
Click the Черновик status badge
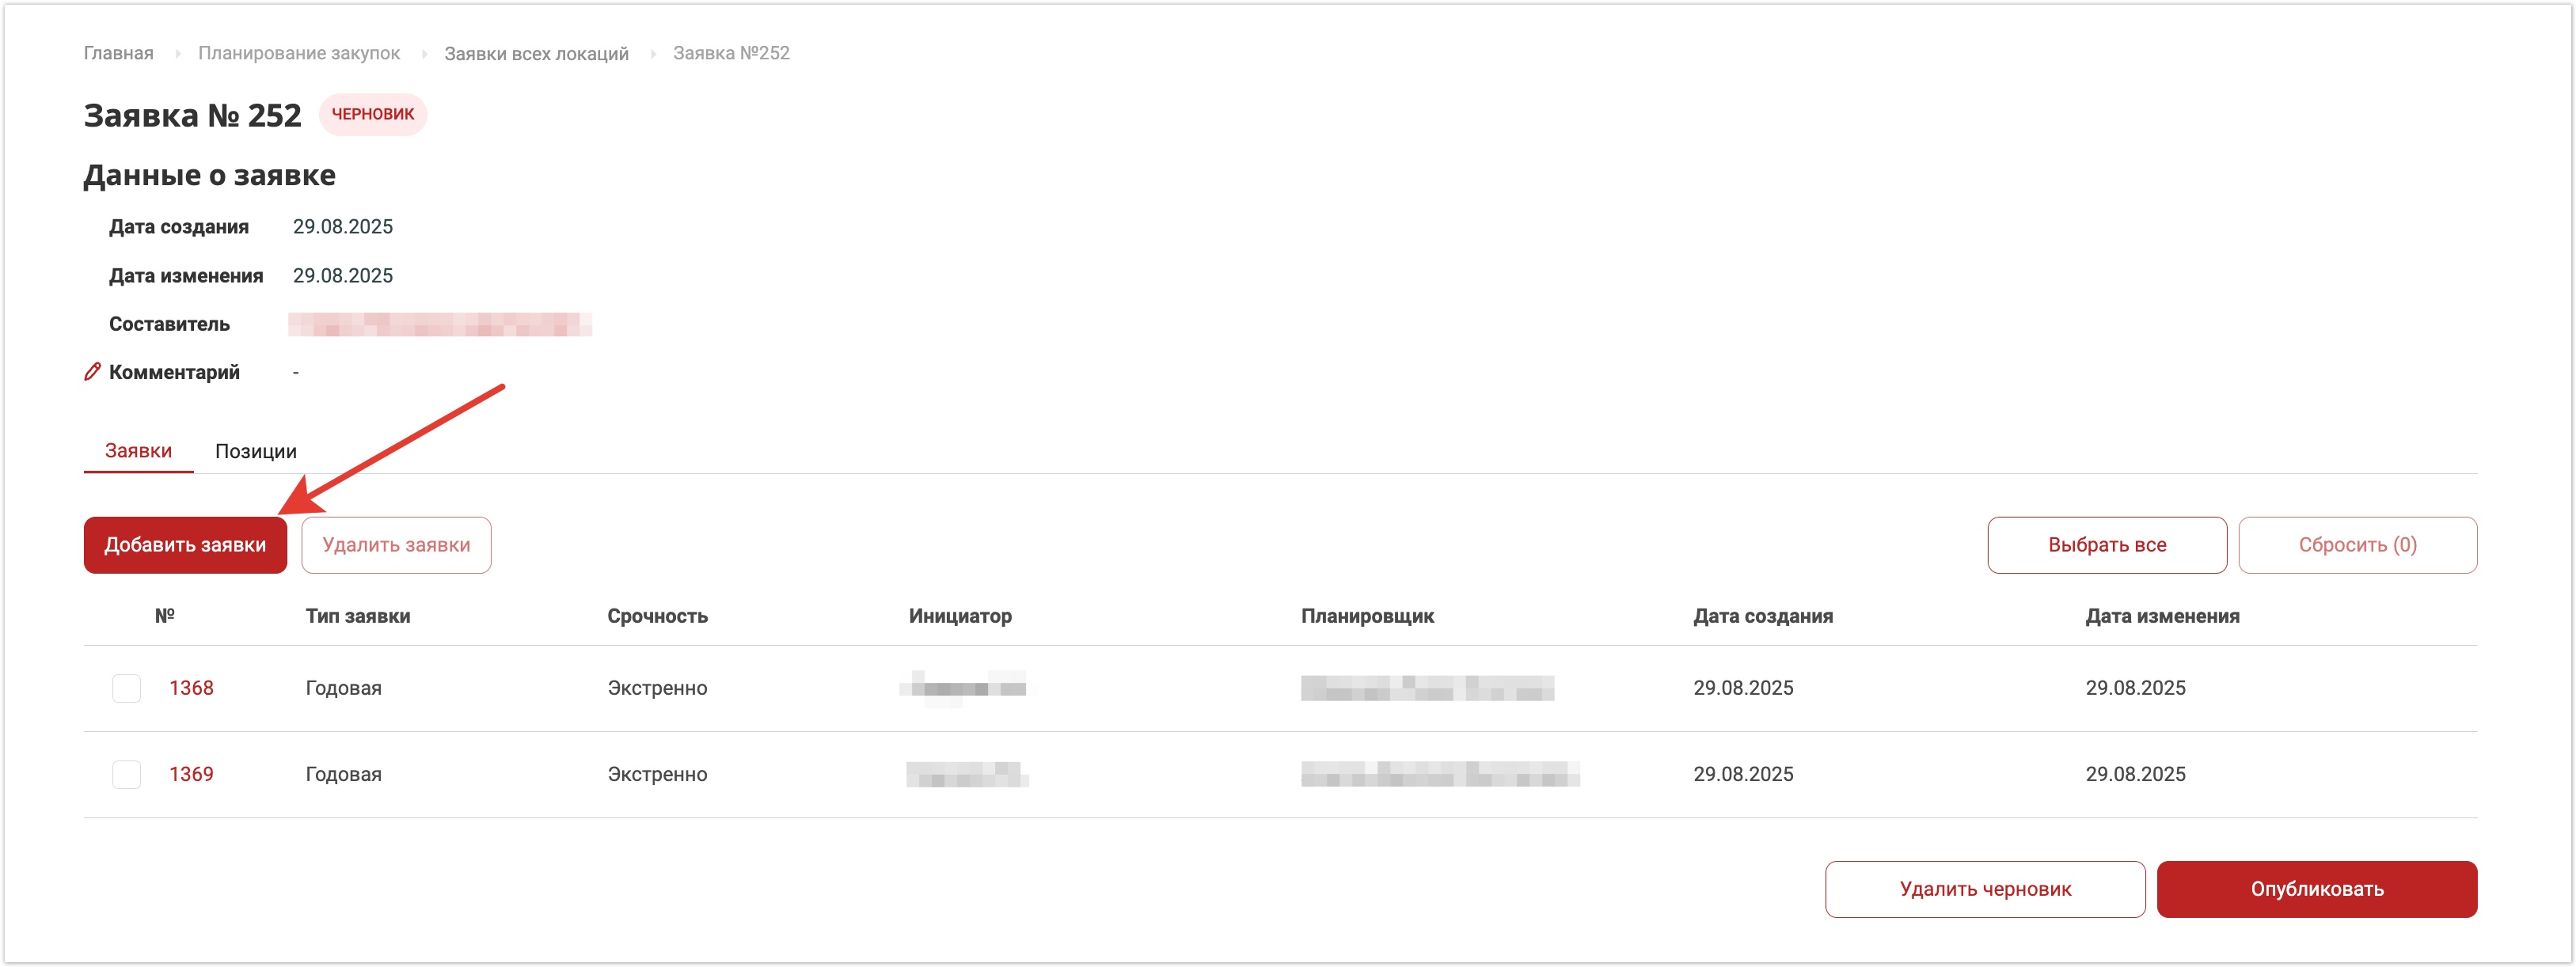point(372,114)
